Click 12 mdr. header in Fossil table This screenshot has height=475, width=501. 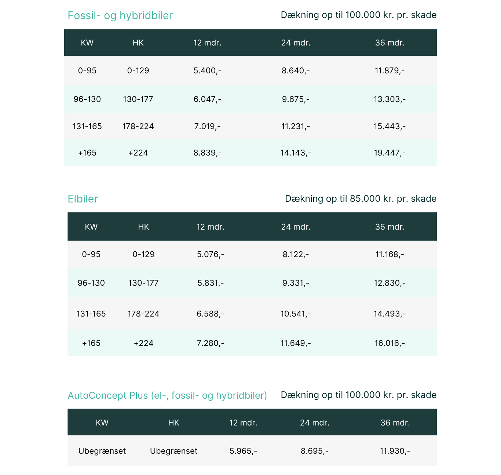(208, 43)
